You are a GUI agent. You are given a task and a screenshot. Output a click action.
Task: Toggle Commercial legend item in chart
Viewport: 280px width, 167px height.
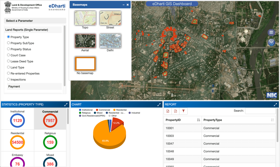[103, 110]
